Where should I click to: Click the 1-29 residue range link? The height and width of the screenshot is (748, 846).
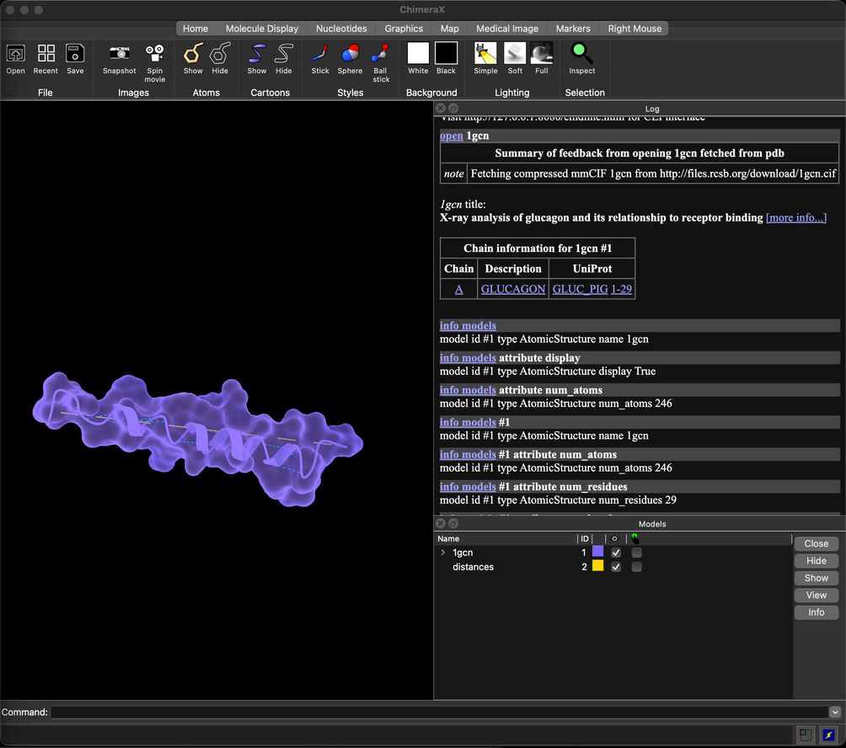click(x=621, y=289)
